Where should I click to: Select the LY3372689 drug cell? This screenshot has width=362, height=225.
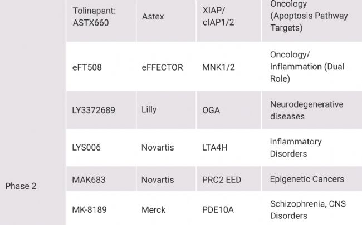[x=101, y=110]
